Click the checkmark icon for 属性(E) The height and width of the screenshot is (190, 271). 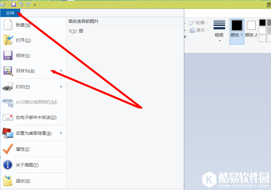pos(8,149)
